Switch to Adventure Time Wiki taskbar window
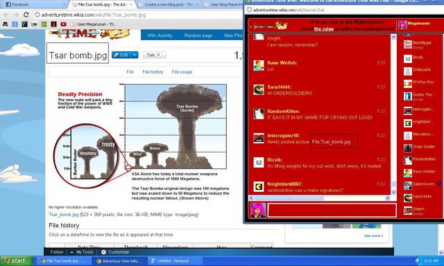444x266 pixels. (x=121, y=261)
